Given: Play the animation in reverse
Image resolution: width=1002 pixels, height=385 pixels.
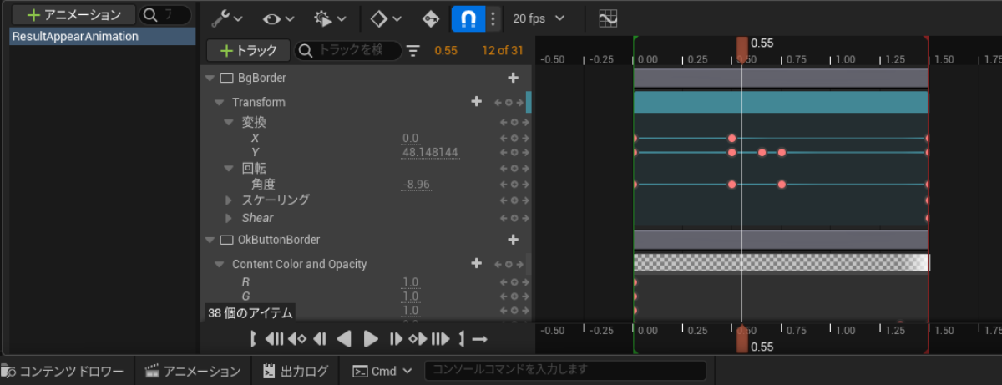Looking at the screenshot, I should pos(343,339).
